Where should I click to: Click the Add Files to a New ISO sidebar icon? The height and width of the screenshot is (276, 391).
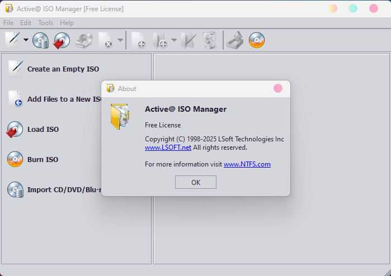pyautogui.click(x=16, y=99)
